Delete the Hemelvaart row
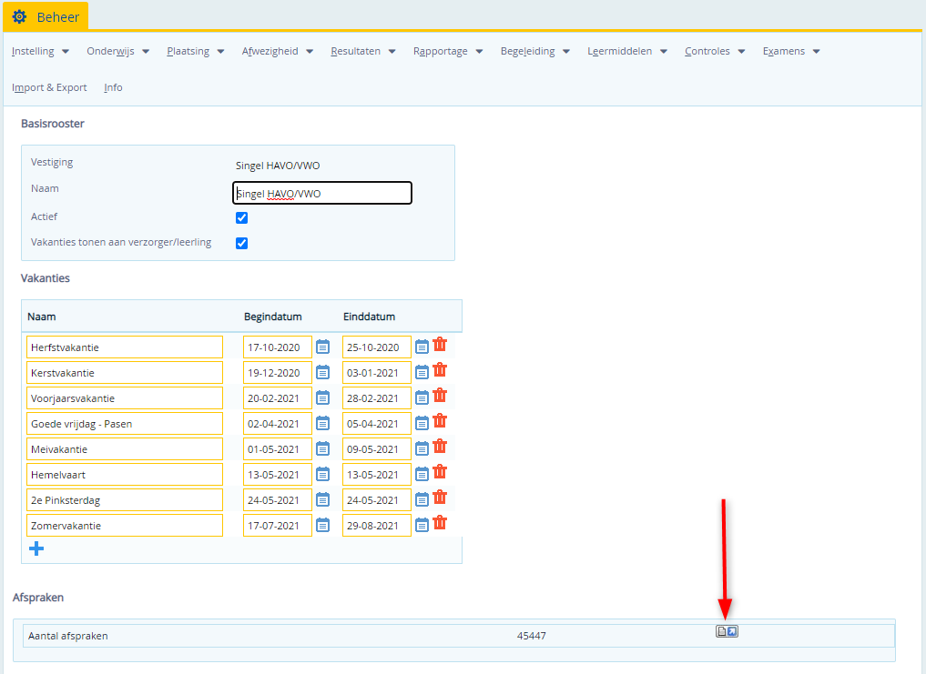The width and height of the screenshot is (926, 674). [x=440, y=471]
